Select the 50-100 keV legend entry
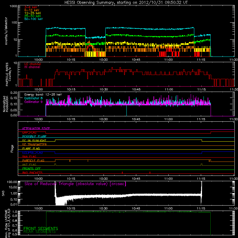This screenshot has width=238, height=238. tap(34, 19)
